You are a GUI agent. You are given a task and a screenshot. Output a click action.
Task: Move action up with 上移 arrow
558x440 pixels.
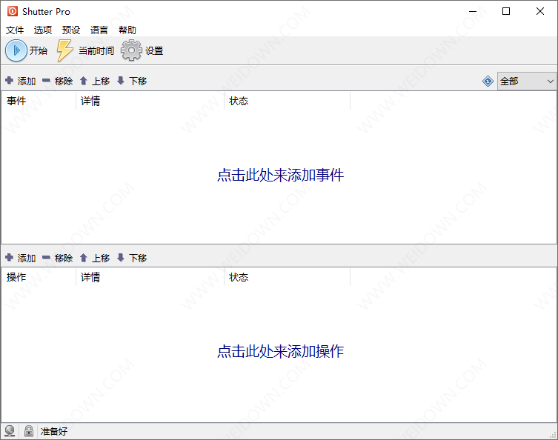tap(84, 258)
